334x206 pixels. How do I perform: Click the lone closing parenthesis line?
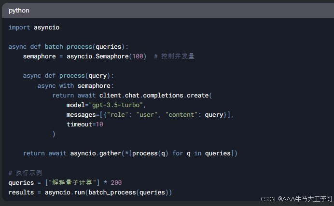(54, 134)
